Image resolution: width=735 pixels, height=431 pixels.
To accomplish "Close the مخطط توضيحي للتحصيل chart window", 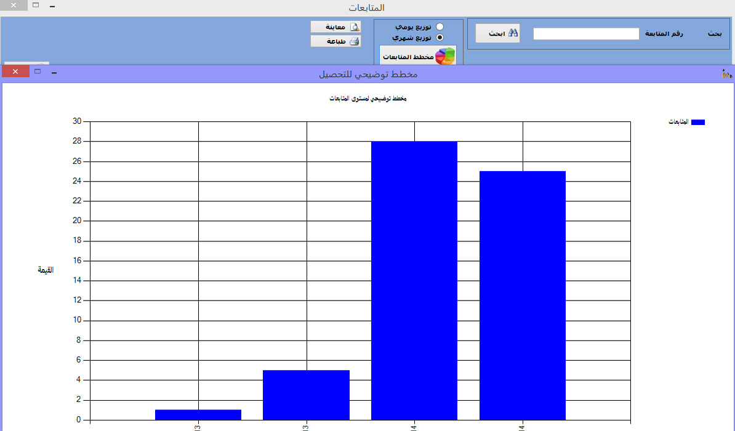I will [15, 72].
